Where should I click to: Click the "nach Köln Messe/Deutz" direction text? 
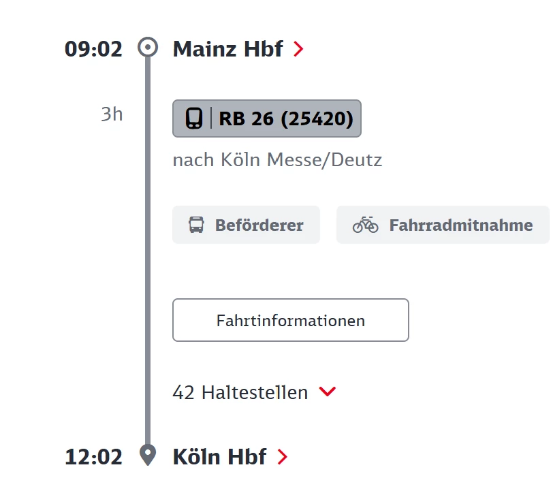(x=277, y=160)
